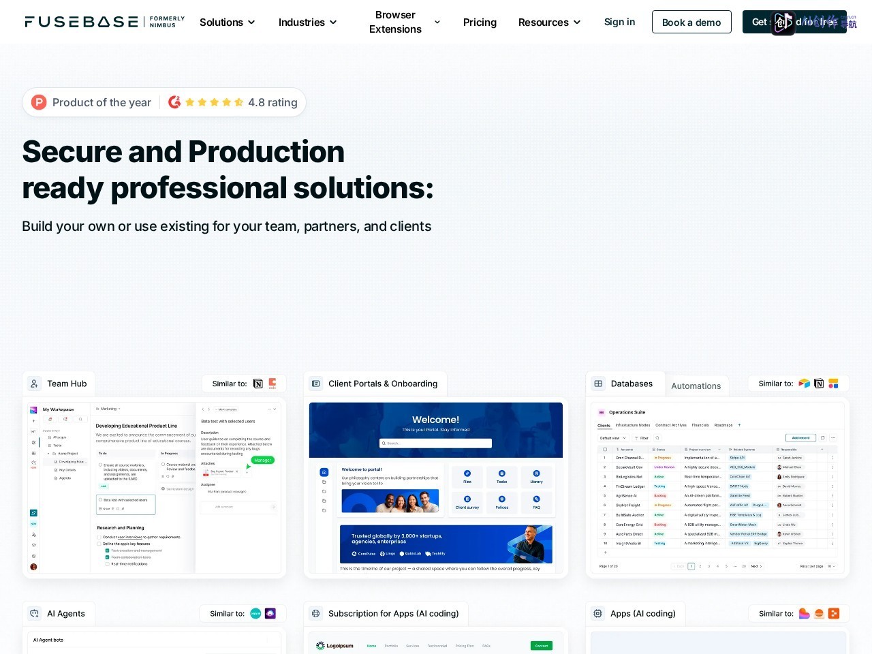
Task: Click the Airtable icon in Databases similar-to chip
Action: click(x=805, y=384)
